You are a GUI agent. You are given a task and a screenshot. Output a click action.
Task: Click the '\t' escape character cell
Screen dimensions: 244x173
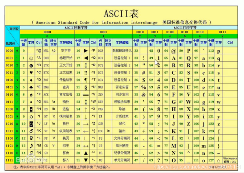(54, 116)
